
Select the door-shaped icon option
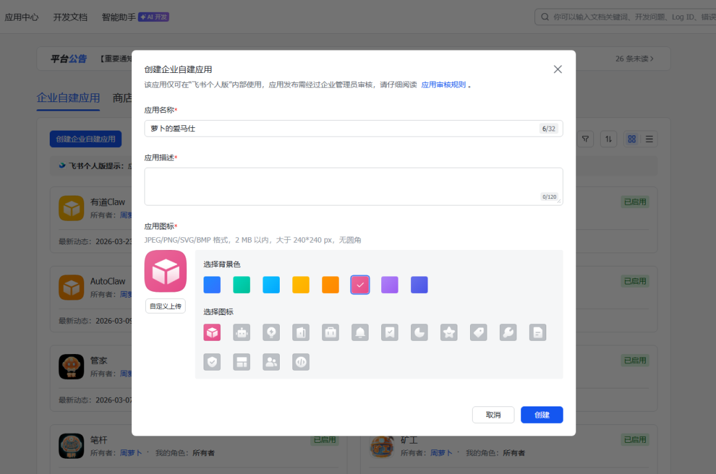point(301,332)
